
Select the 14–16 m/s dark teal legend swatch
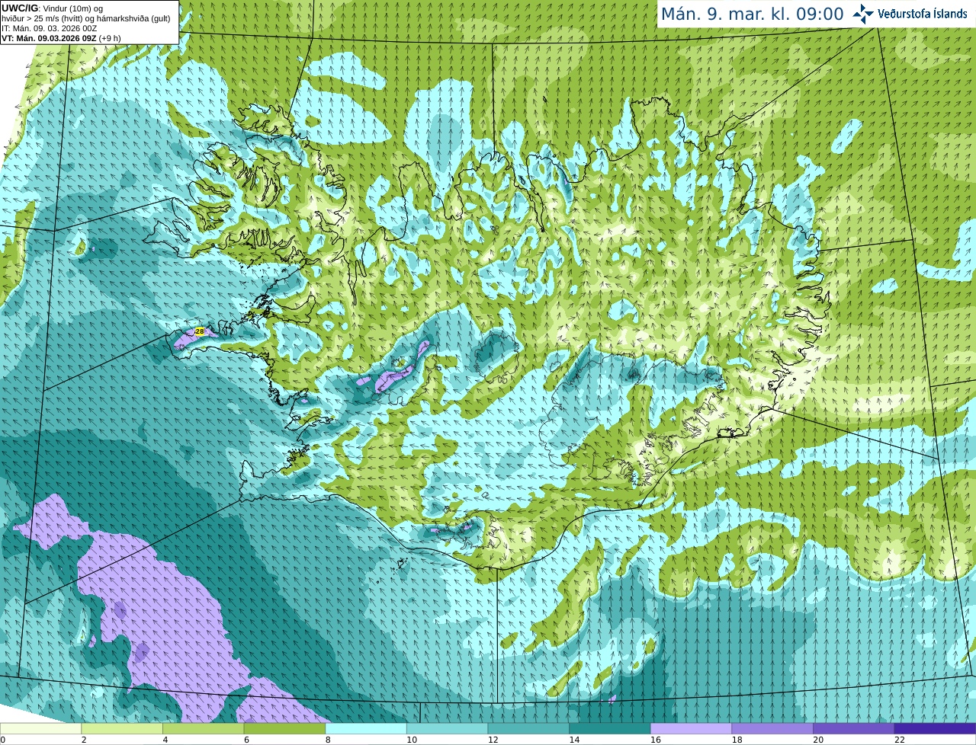click(x=610, y=729)
